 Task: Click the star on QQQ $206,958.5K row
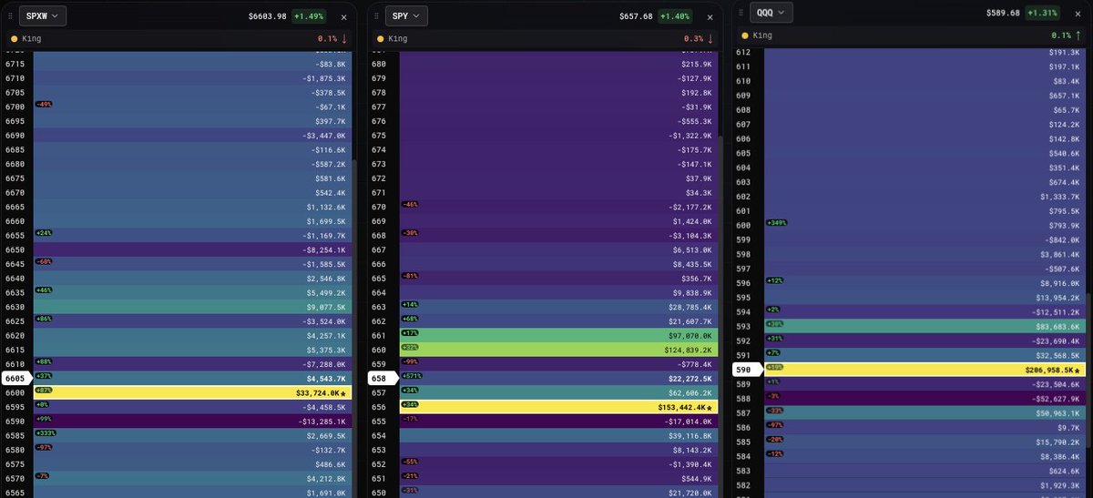click(1077, 371)
